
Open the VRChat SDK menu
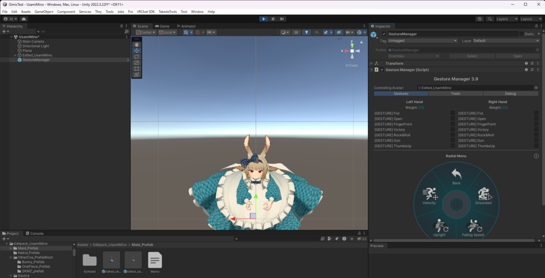click(x=146, y=12)
